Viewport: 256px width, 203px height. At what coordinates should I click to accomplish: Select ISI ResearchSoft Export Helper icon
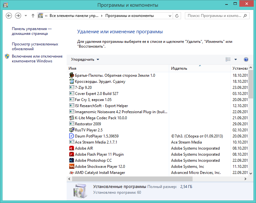[72, 105]
